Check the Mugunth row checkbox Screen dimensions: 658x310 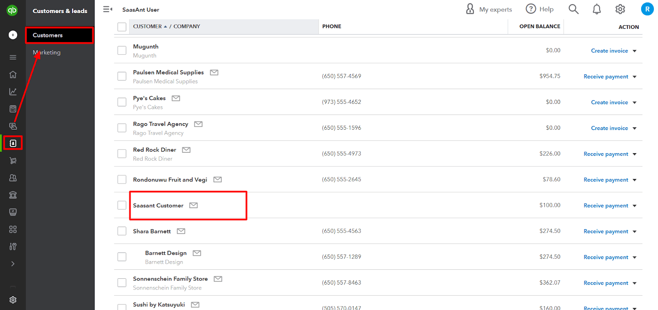tap(122, 51)
